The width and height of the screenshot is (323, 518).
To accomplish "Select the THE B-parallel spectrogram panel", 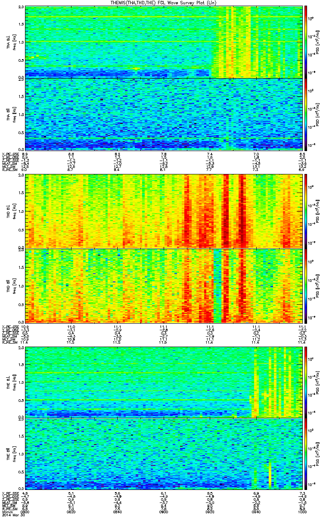I will [163, 455].
